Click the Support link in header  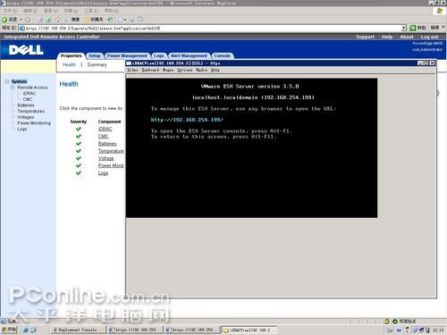click(x=365, y=37)
